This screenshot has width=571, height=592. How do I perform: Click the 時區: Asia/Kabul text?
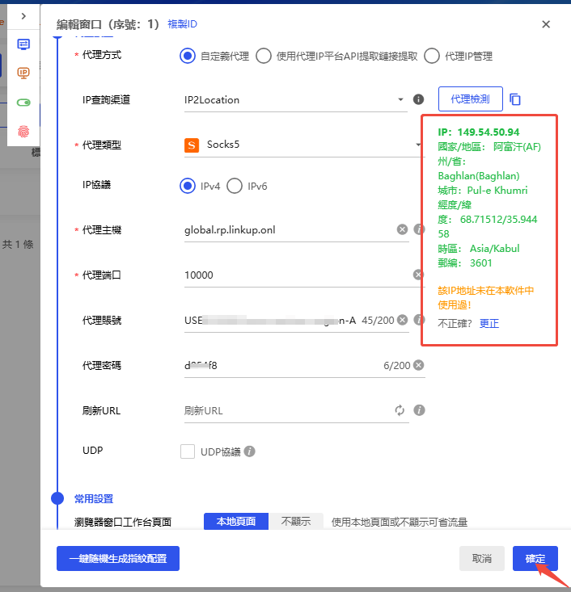click(478, 249)
